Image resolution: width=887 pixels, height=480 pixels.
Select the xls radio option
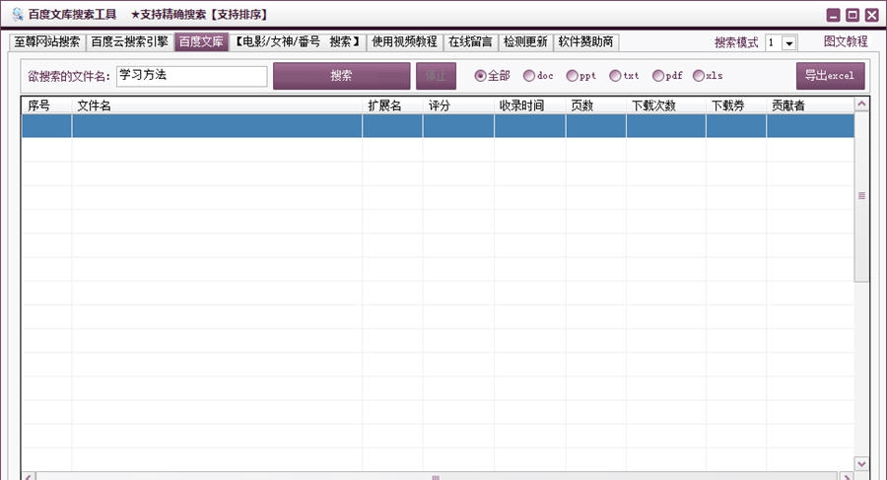point(708,76)
